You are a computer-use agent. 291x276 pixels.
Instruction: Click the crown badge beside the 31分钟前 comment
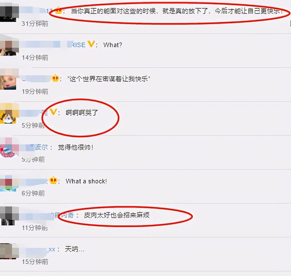[x=59, y=10]
